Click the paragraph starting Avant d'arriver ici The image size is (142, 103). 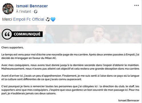pyautogui.click(x=70, y=78)
